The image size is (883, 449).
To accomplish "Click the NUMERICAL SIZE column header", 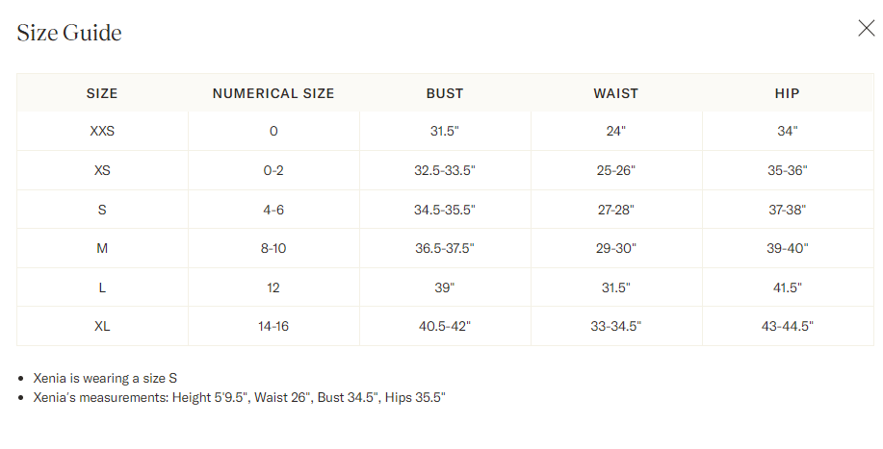I will click(x=273, y=93).
